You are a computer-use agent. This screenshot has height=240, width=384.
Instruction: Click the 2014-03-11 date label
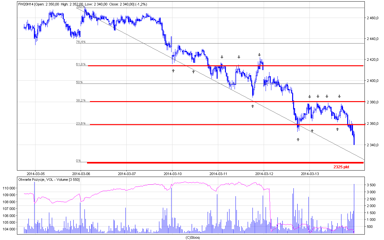click(x=218, y=174)
